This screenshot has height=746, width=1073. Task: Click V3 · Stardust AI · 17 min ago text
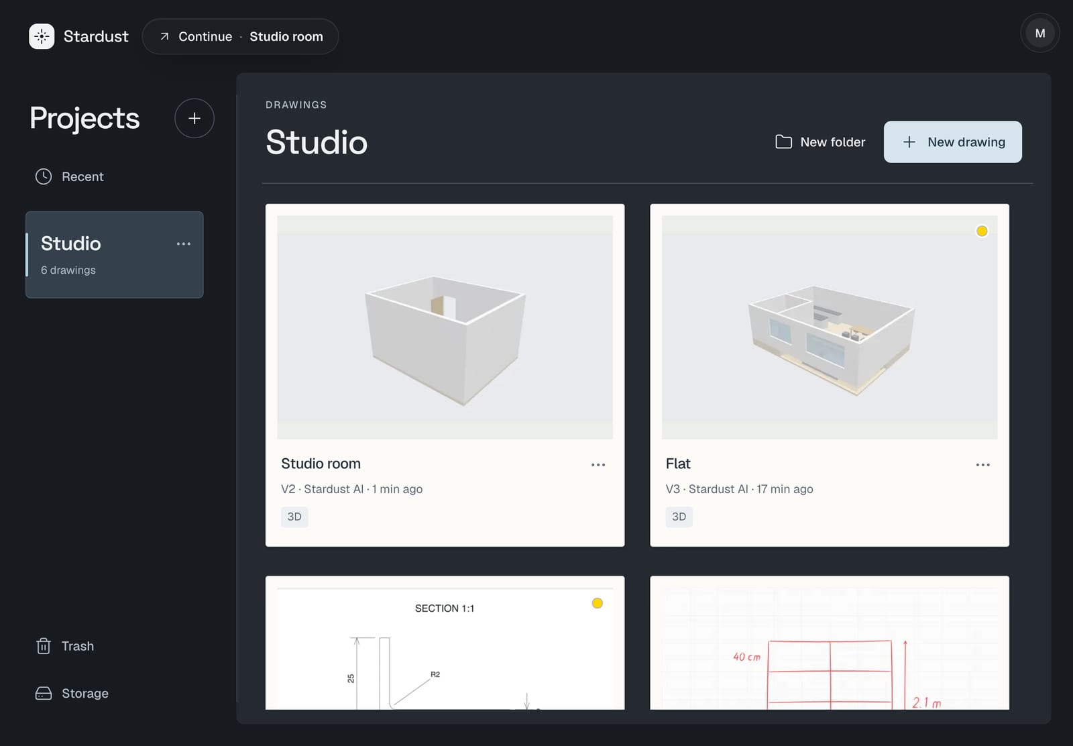point(739,489)
